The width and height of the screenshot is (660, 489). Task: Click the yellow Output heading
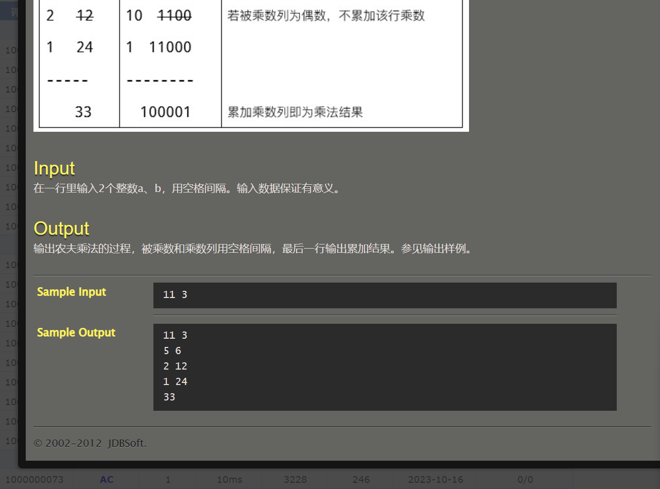pos(61,229)
